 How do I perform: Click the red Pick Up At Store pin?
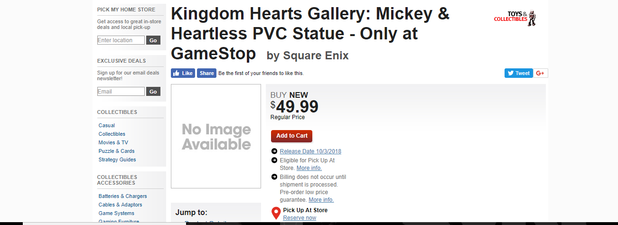(x=276, y=213)
